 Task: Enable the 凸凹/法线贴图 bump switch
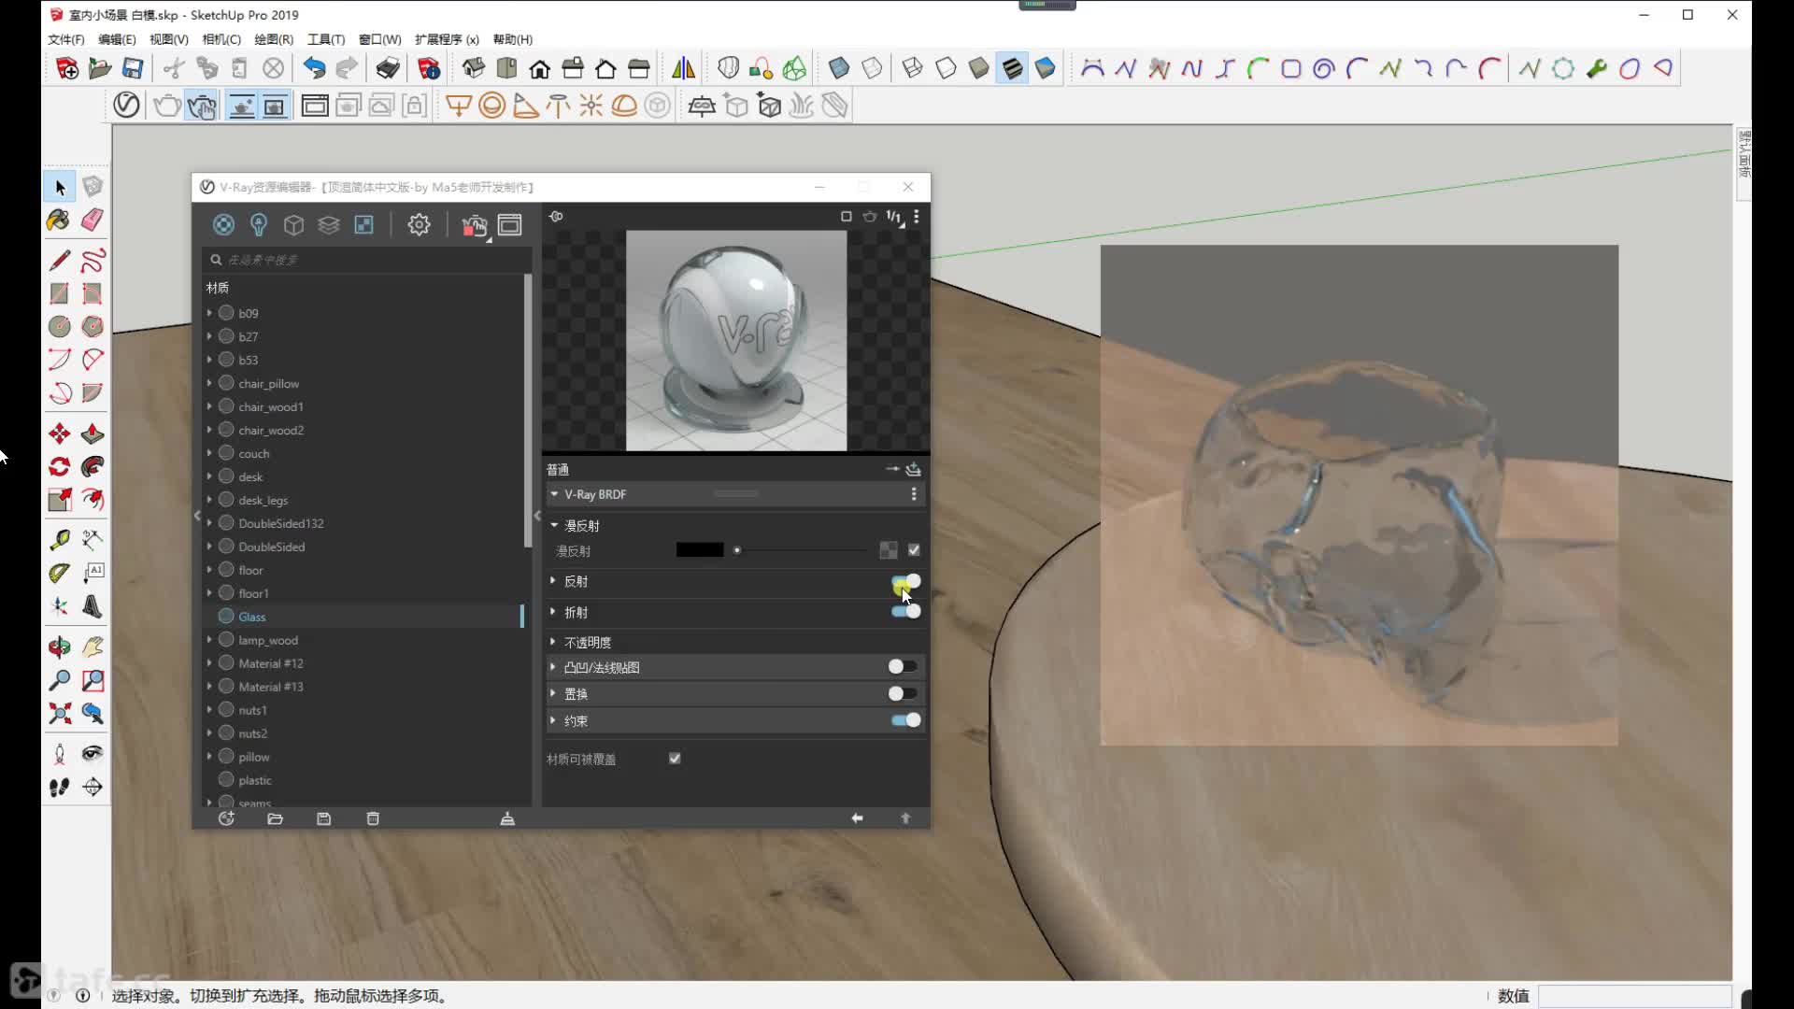[903, 667]
